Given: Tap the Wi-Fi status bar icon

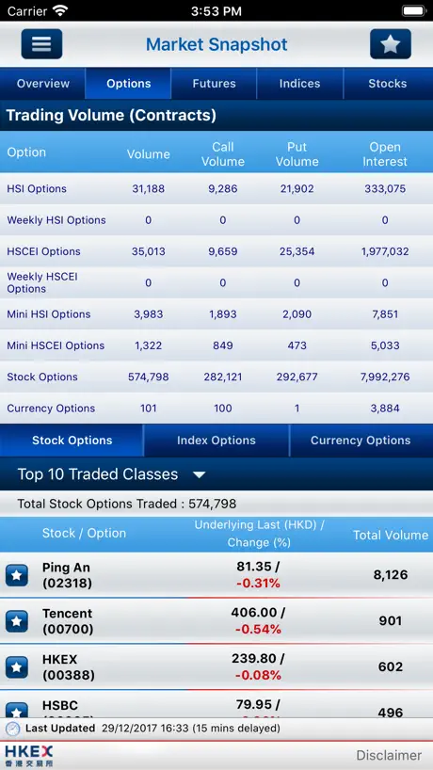Looking at the screenshot, I should click(61, 10).
